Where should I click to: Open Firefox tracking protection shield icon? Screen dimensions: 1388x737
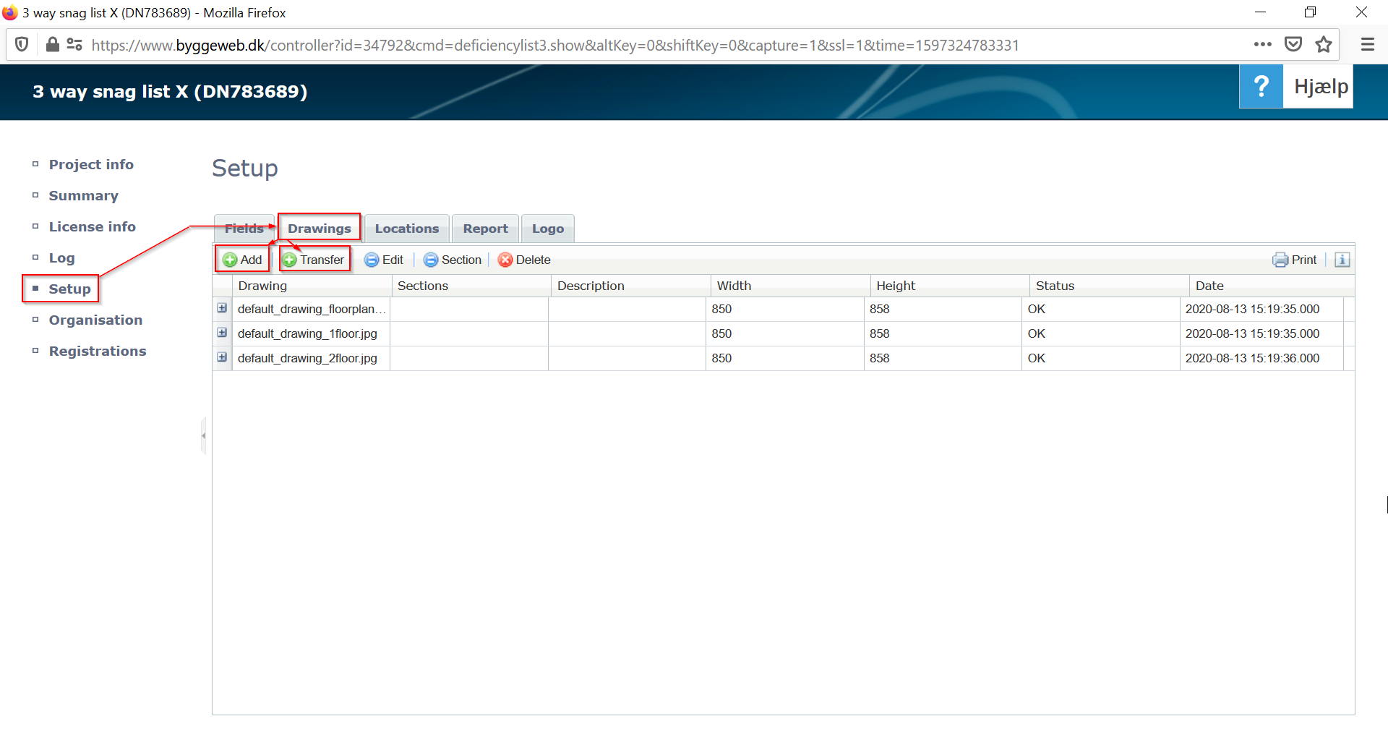[x=22, y=45]
